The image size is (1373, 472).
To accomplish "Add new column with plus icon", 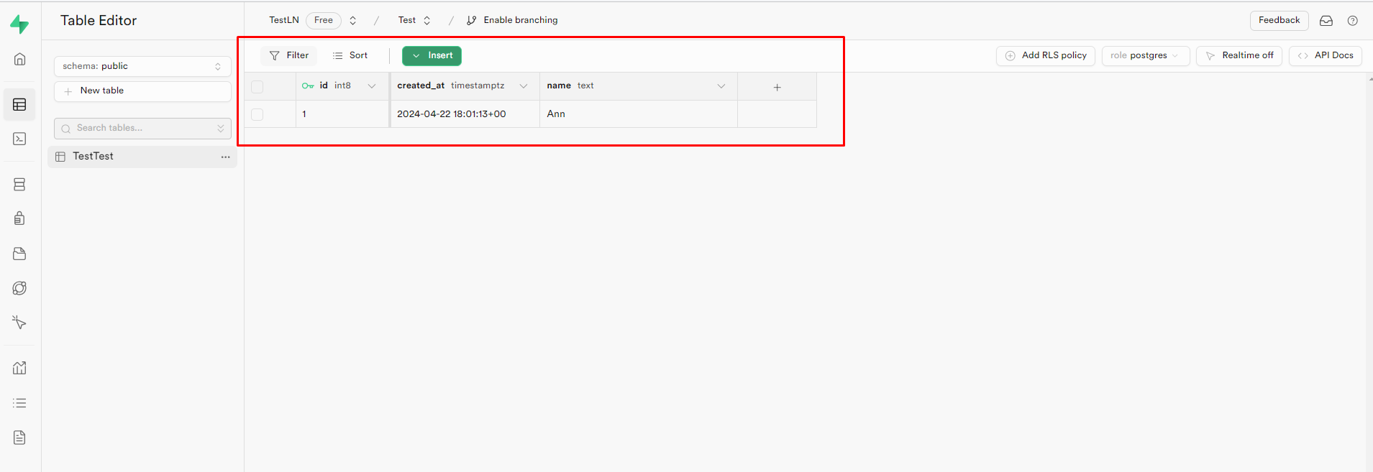I will coord(777,87).
